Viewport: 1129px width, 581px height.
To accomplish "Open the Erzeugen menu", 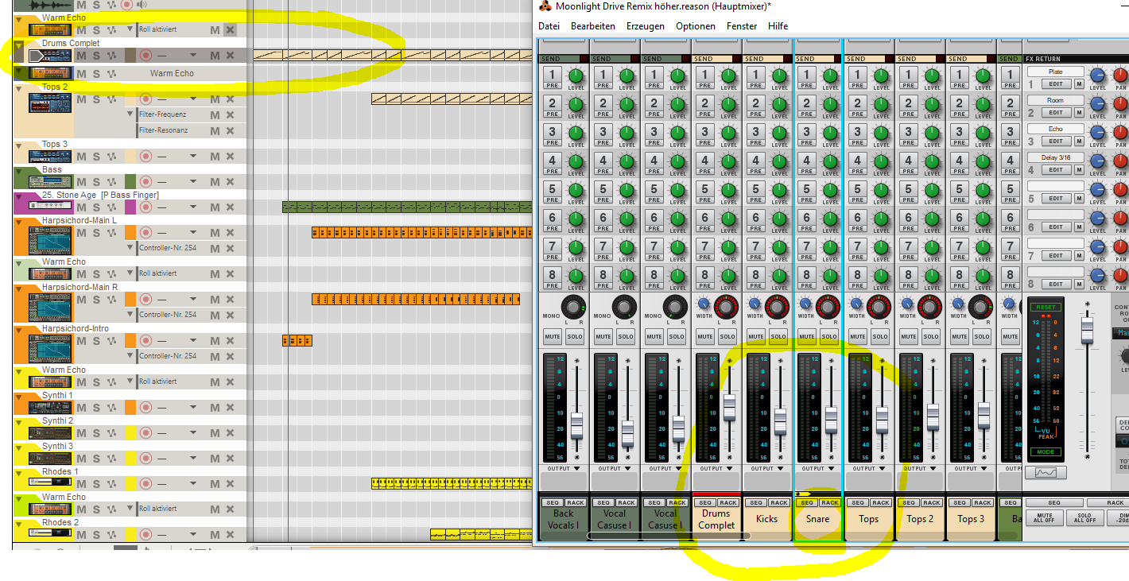I will [646, 26].
